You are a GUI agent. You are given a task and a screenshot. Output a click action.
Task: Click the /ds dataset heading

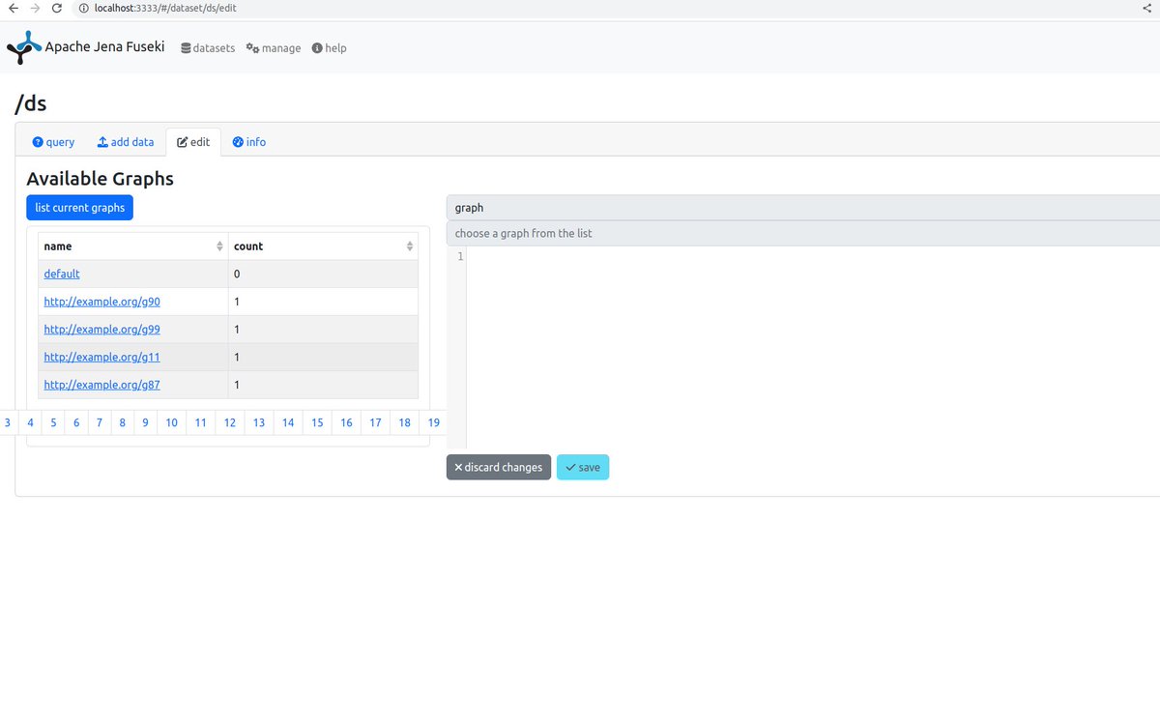point(31,103)
